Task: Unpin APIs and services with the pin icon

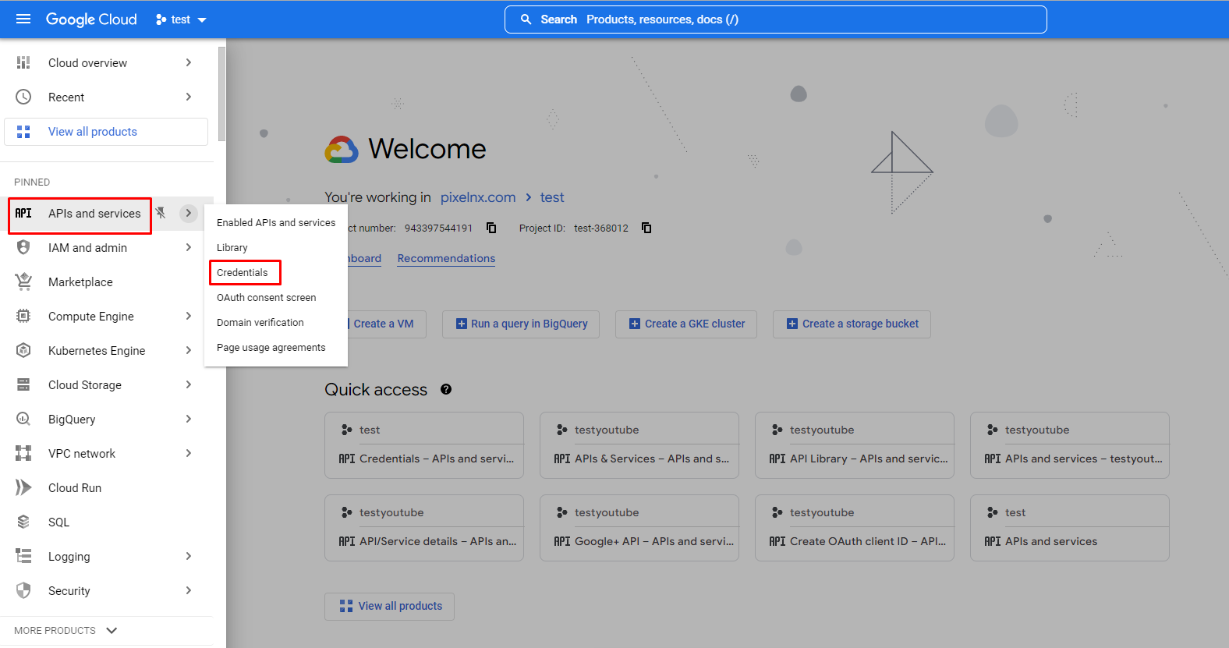Action: tap(161, 213)
